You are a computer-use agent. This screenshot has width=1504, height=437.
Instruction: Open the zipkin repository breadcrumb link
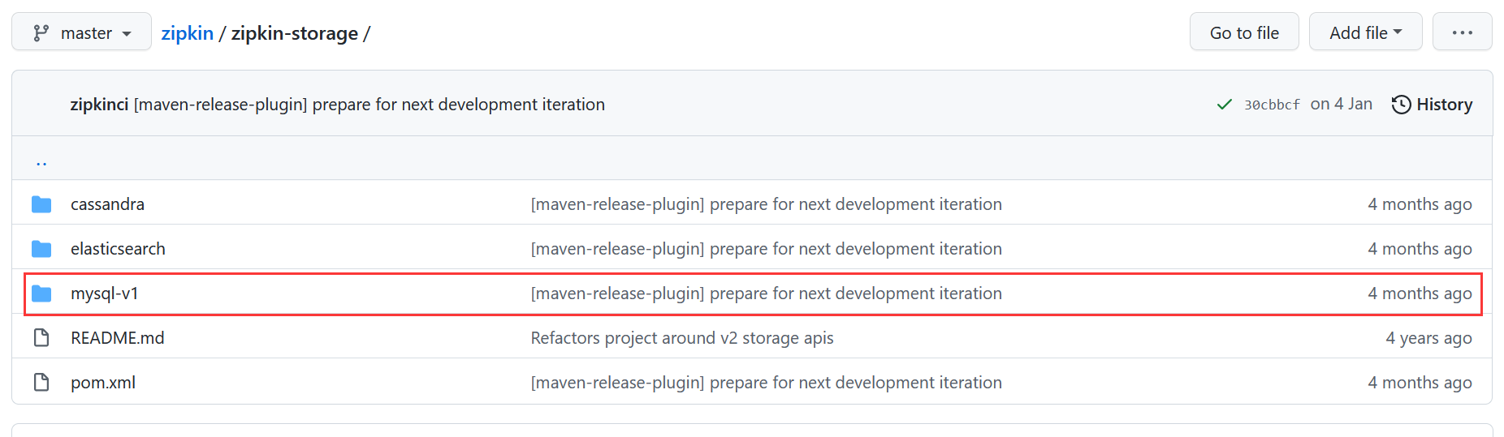[187, 33]
